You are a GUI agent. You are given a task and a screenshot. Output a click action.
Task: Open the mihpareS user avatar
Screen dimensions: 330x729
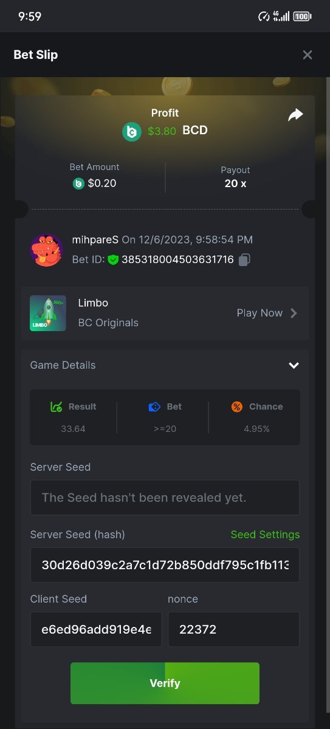pyautogui.click(x=47, y=250)
